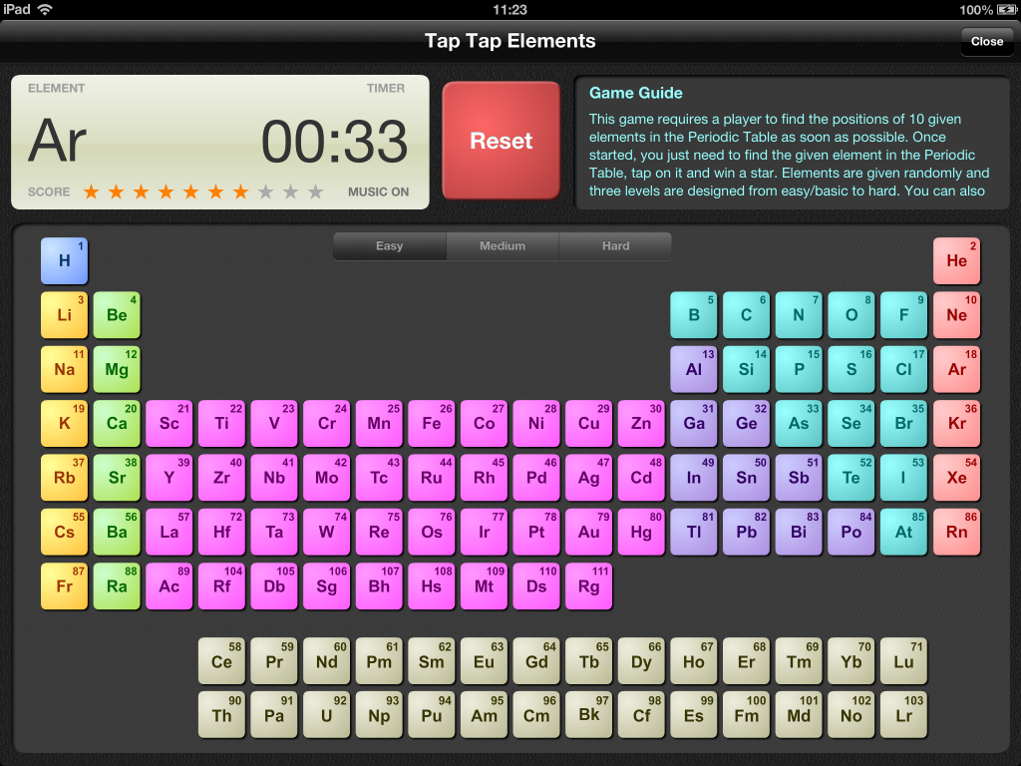The height and width of the screenshot is (766, 1021).
Task: Select Carbon in the nonmetals group
Action: coord(746,314)
